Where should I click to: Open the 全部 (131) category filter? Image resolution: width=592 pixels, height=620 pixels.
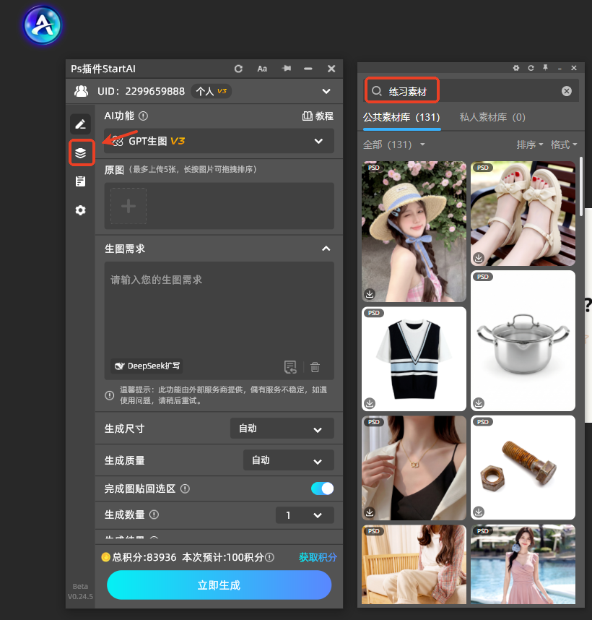click(x=393, y=145)
